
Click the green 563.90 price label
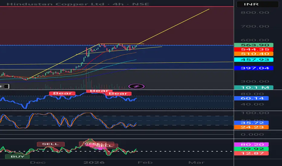(x=254, y=45)
